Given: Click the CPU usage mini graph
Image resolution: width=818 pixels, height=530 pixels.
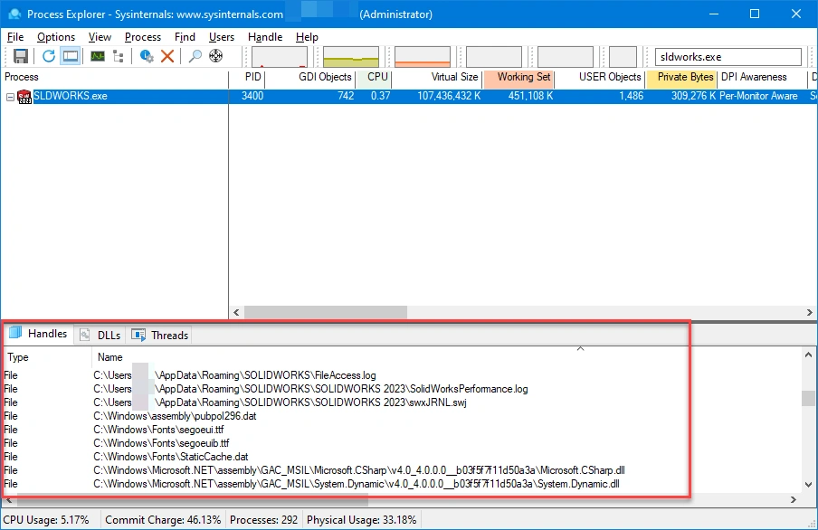Looking at the screenshot, I should click(x=280, y=57).
